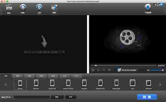This screenshot has height=102, width=166.
Task: Click the blue volume slider track
Action: [157, 70]
